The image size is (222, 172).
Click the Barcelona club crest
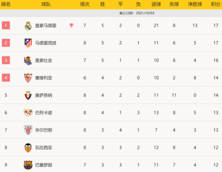[x=28, y=165]
